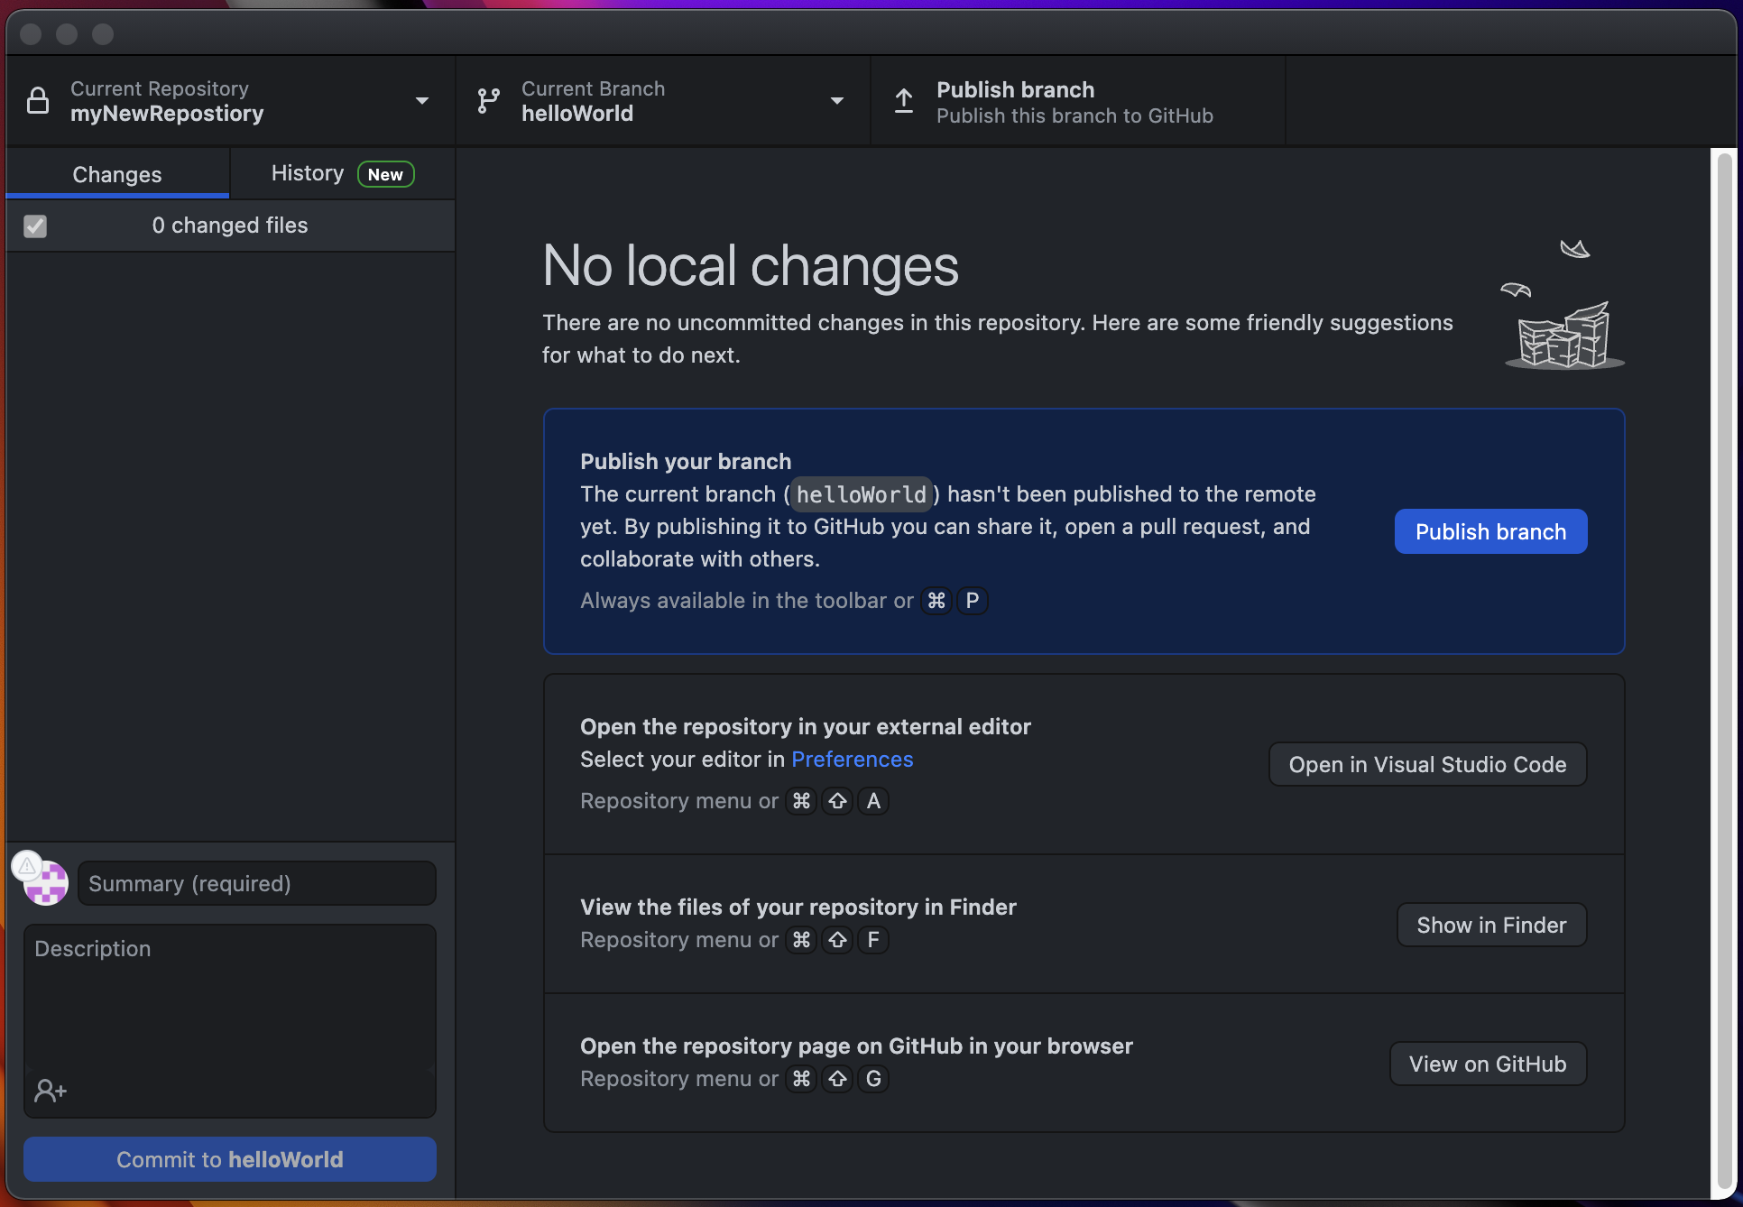Click the vertical scrollbar on right
This screenshot has width=1743, height=1207.
tap(1724, 672)
